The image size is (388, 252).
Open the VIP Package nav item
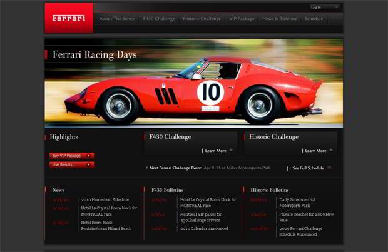(x=242, y=19)
